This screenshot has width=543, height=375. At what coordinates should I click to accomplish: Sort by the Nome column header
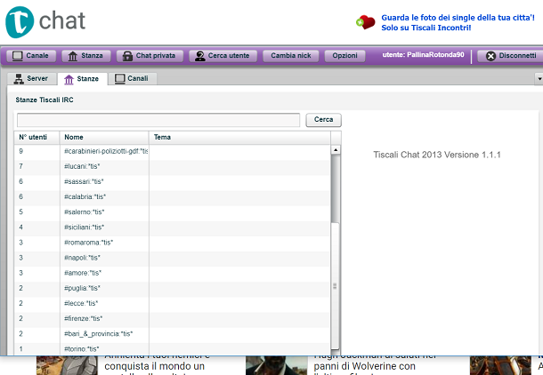[104, 137]
